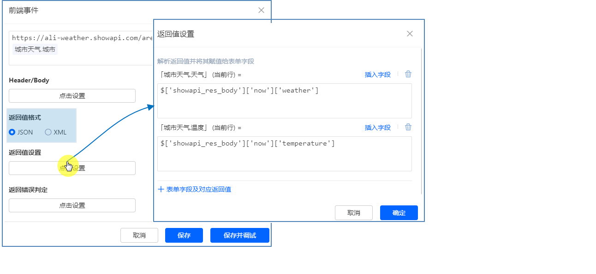Viewport: 596px width, 274px height.
Task: Click the 保存并调试 button
Action: (239, 235)
